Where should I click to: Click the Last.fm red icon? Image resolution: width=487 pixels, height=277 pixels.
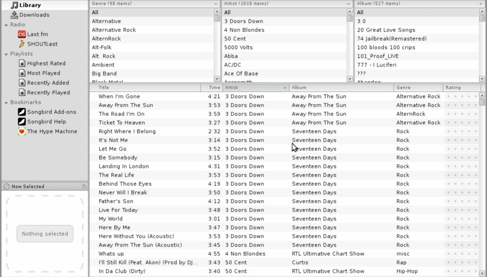pos(22,34)
